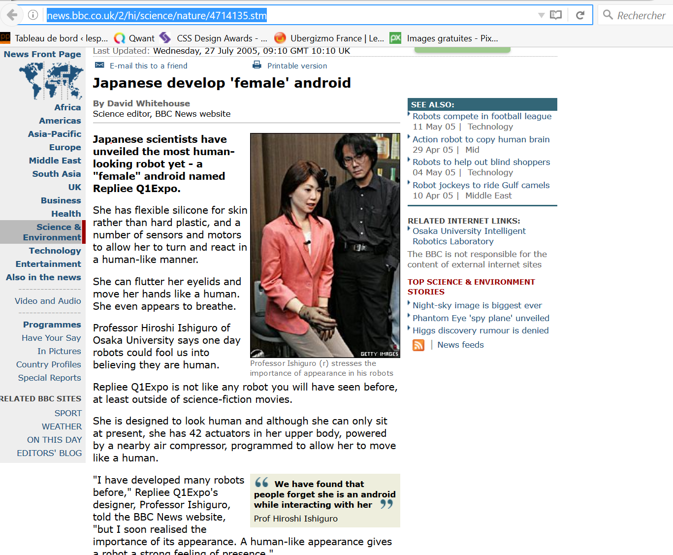Open Robots compete in football league
673x555 pixels.
point(482,116)
